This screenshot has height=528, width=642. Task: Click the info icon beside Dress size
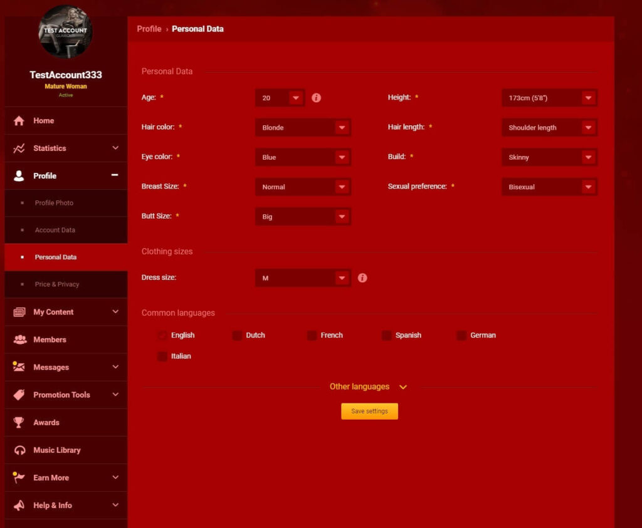point(362,277)
